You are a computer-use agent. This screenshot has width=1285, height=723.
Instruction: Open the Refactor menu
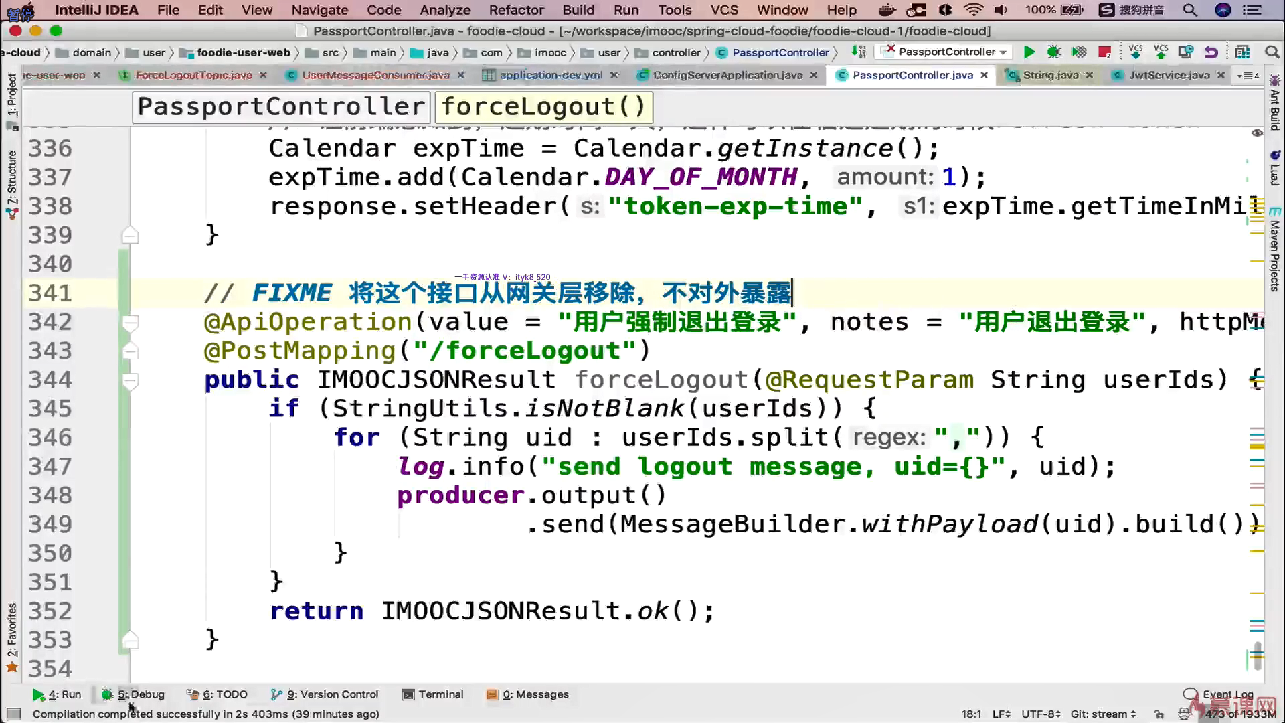click(x=516, y=10)
